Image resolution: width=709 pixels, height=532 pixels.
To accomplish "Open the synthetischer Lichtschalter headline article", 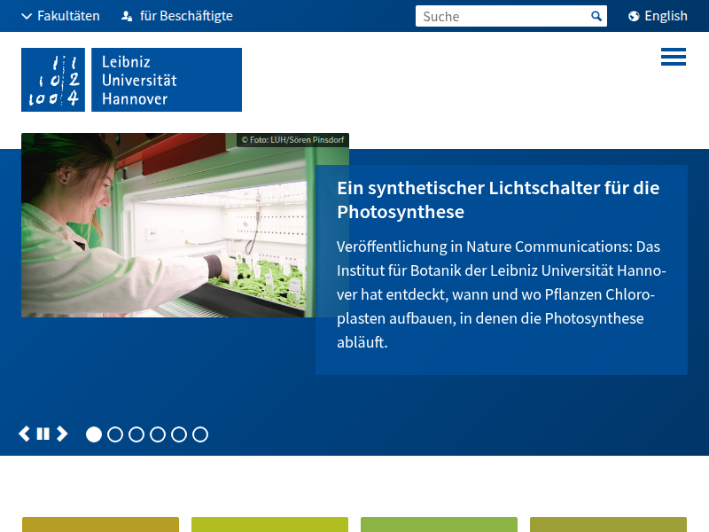I will point(498,200).
